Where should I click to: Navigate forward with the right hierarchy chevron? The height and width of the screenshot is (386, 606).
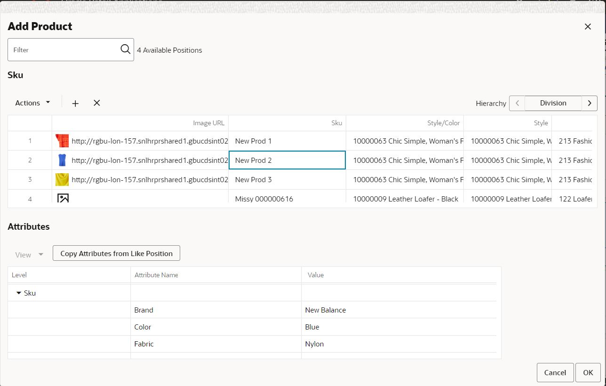pyautogui.click(x=590, y=103)
